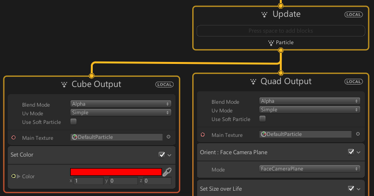
Task: Click the Update context output flow port
Action: point(281,50)
